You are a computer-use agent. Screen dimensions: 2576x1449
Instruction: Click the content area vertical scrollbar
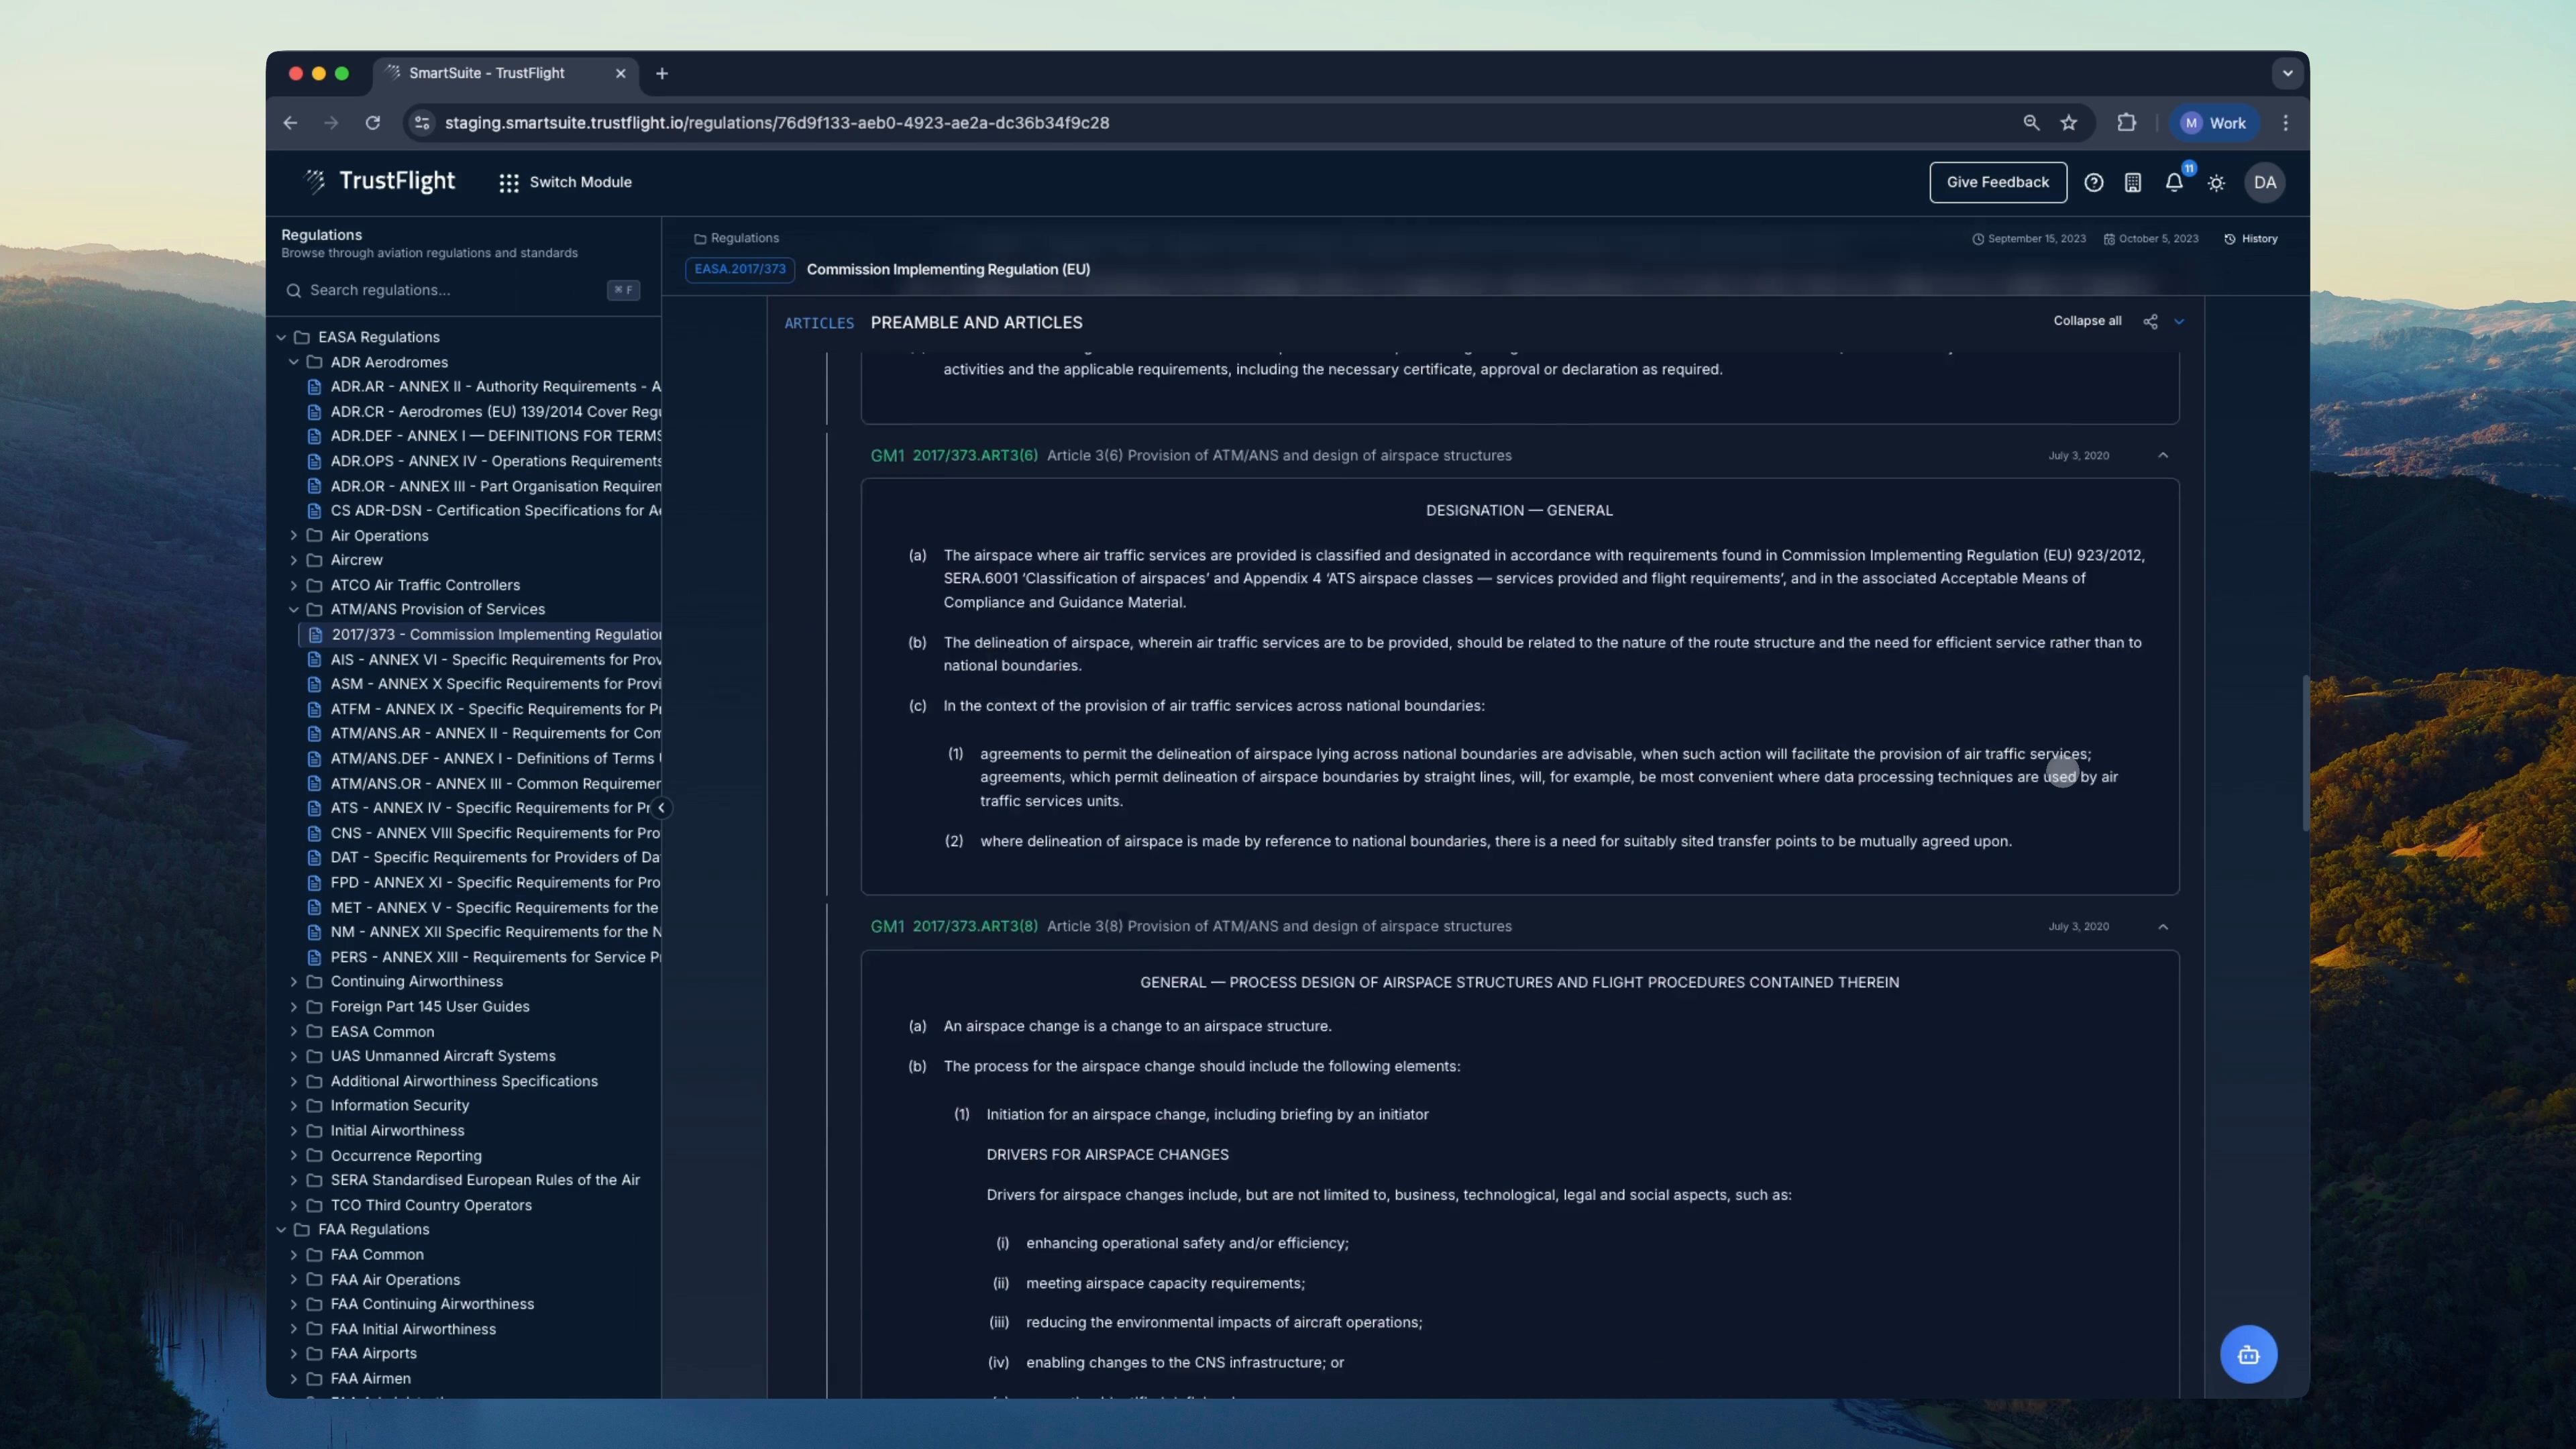tap(2305, 752)
